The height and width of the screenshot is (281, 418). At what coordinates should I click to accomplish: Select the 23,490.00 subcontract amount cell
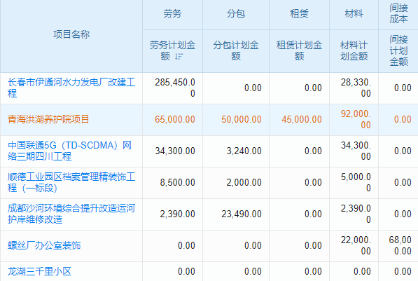point(236,214)
